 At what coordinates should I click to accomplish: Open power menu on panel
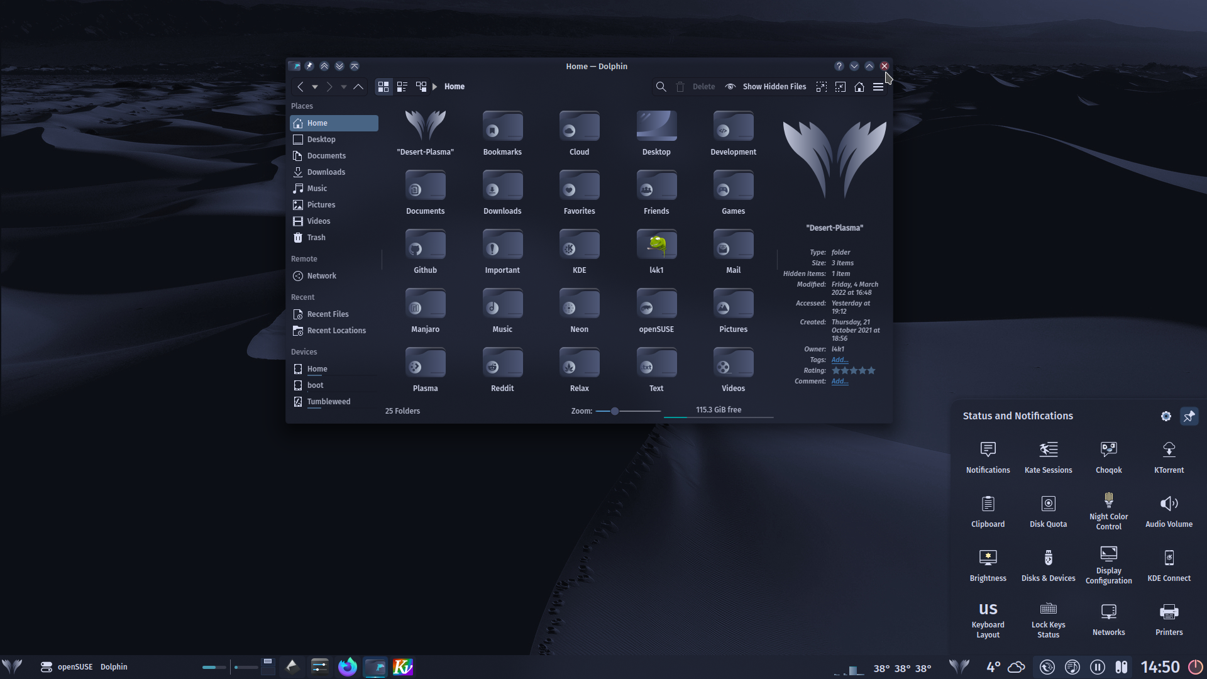(1196, 667)
